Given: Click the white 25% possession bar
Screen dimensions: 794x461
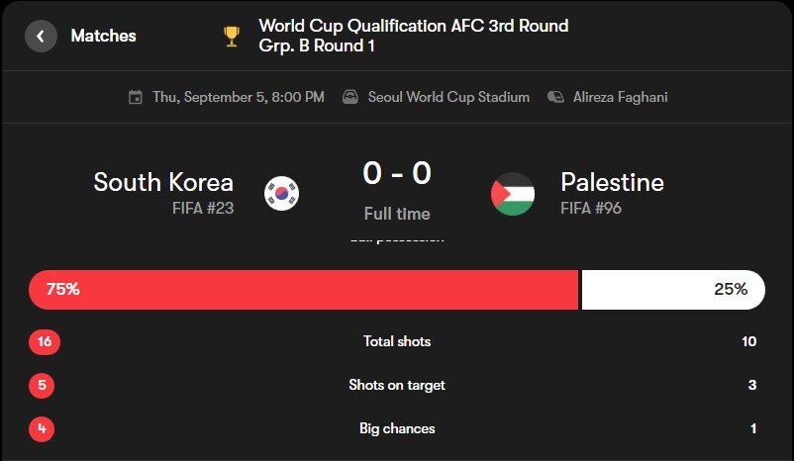Looking at the screenshot, I should [x=672, y=290].
